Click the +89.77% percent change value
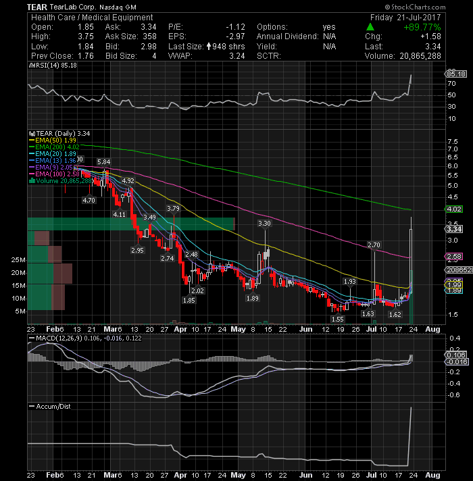473x481 pixels. (422, 27)
